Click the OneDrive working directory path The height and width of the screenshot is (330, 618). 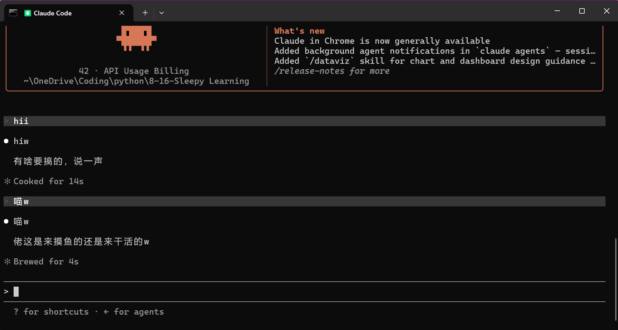(x=136, y=81)
